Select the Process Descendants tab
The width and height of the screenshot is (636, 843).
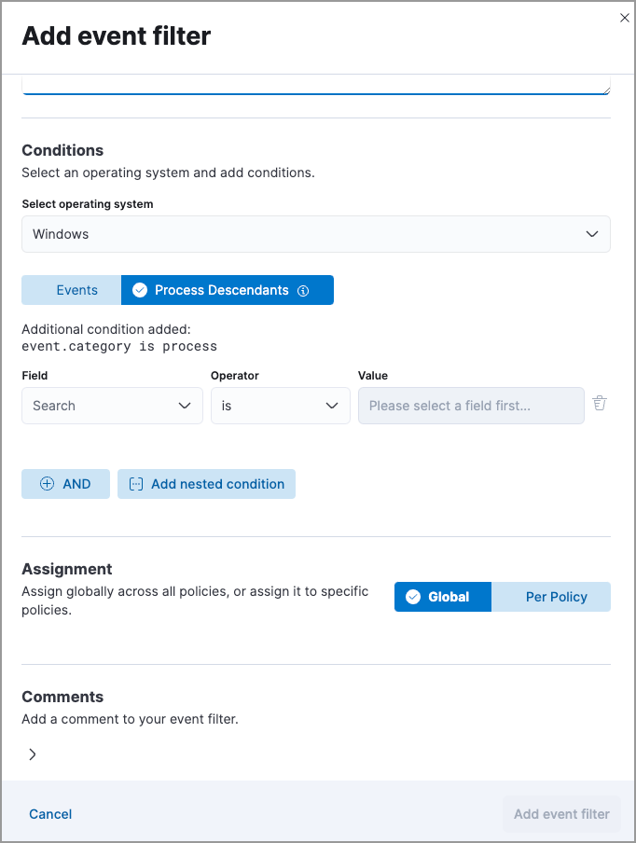tap(221, 290)
